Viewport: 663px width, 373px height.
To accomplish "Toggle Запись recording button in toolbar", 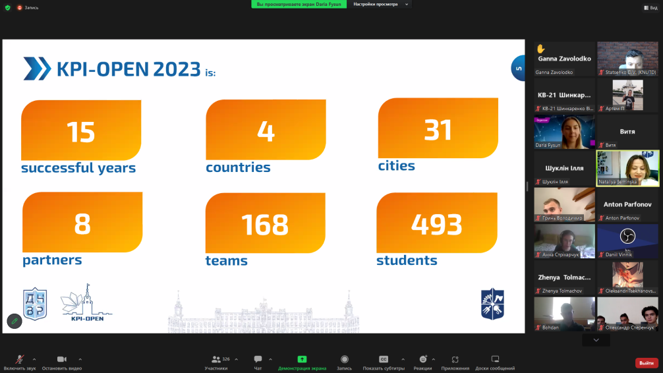I will point(344,362).
